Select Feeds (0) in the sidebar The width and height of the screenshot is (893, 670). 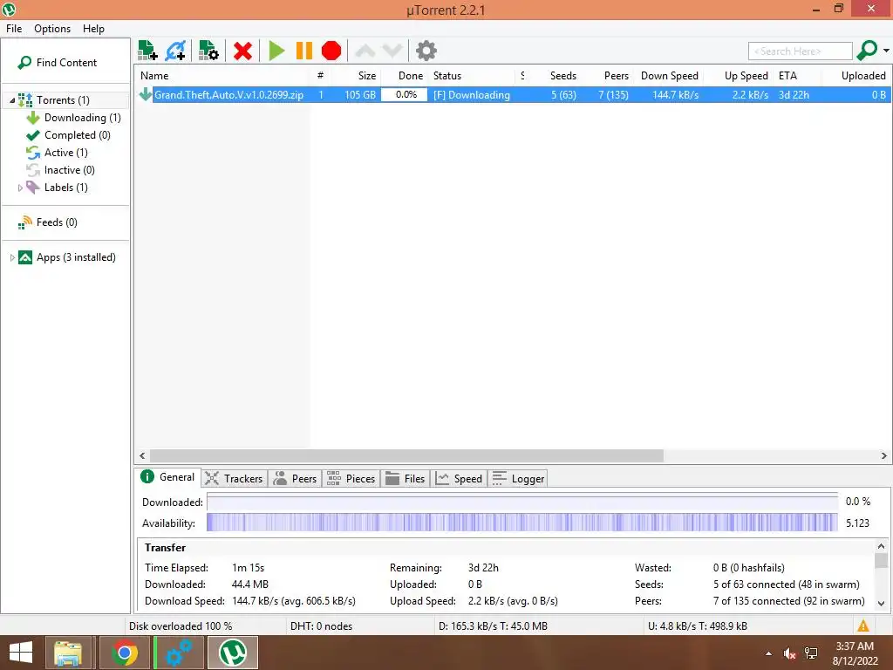point(57,222)
